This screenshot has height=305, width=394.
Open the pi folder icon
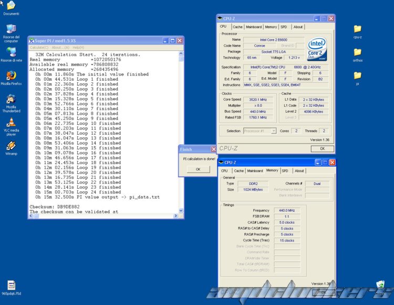click(x=357, y=75)
